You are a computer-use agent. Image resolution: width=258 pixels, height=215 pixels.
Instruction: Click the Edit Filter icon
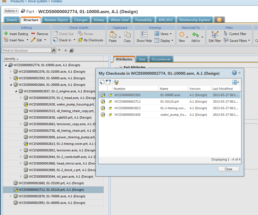coord(215,35)
